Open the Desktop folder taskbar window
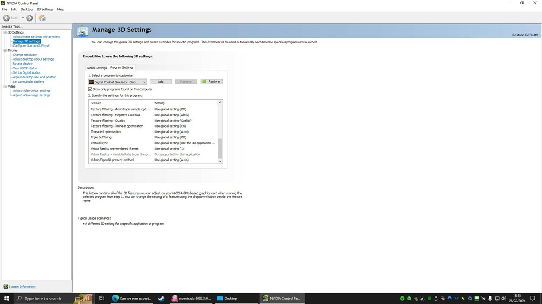Viewport: 542px width, 304px height. point(236,298)
